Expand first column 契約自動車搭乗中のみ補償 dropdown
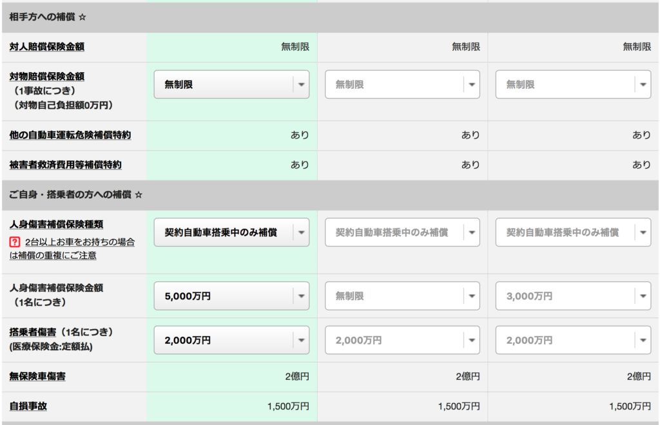Screen dimensions: 660x425 pos(231,232)
